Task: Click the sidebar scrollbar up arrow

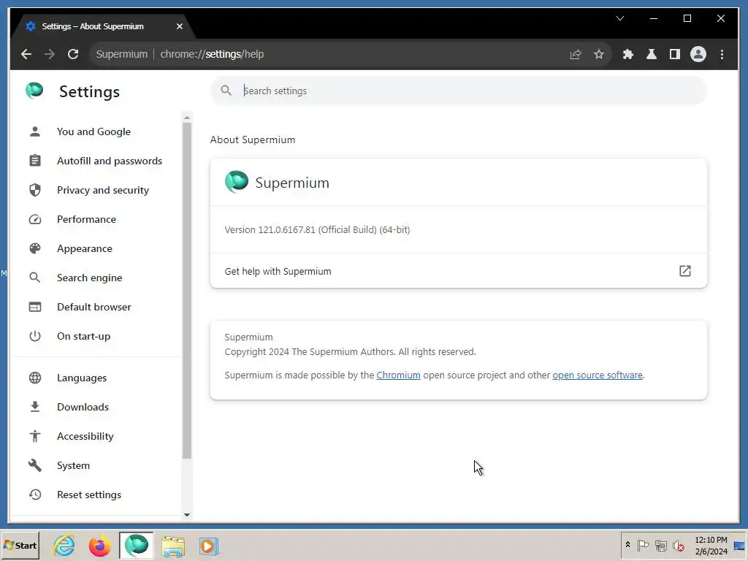Action: click(x=187, y=118)
